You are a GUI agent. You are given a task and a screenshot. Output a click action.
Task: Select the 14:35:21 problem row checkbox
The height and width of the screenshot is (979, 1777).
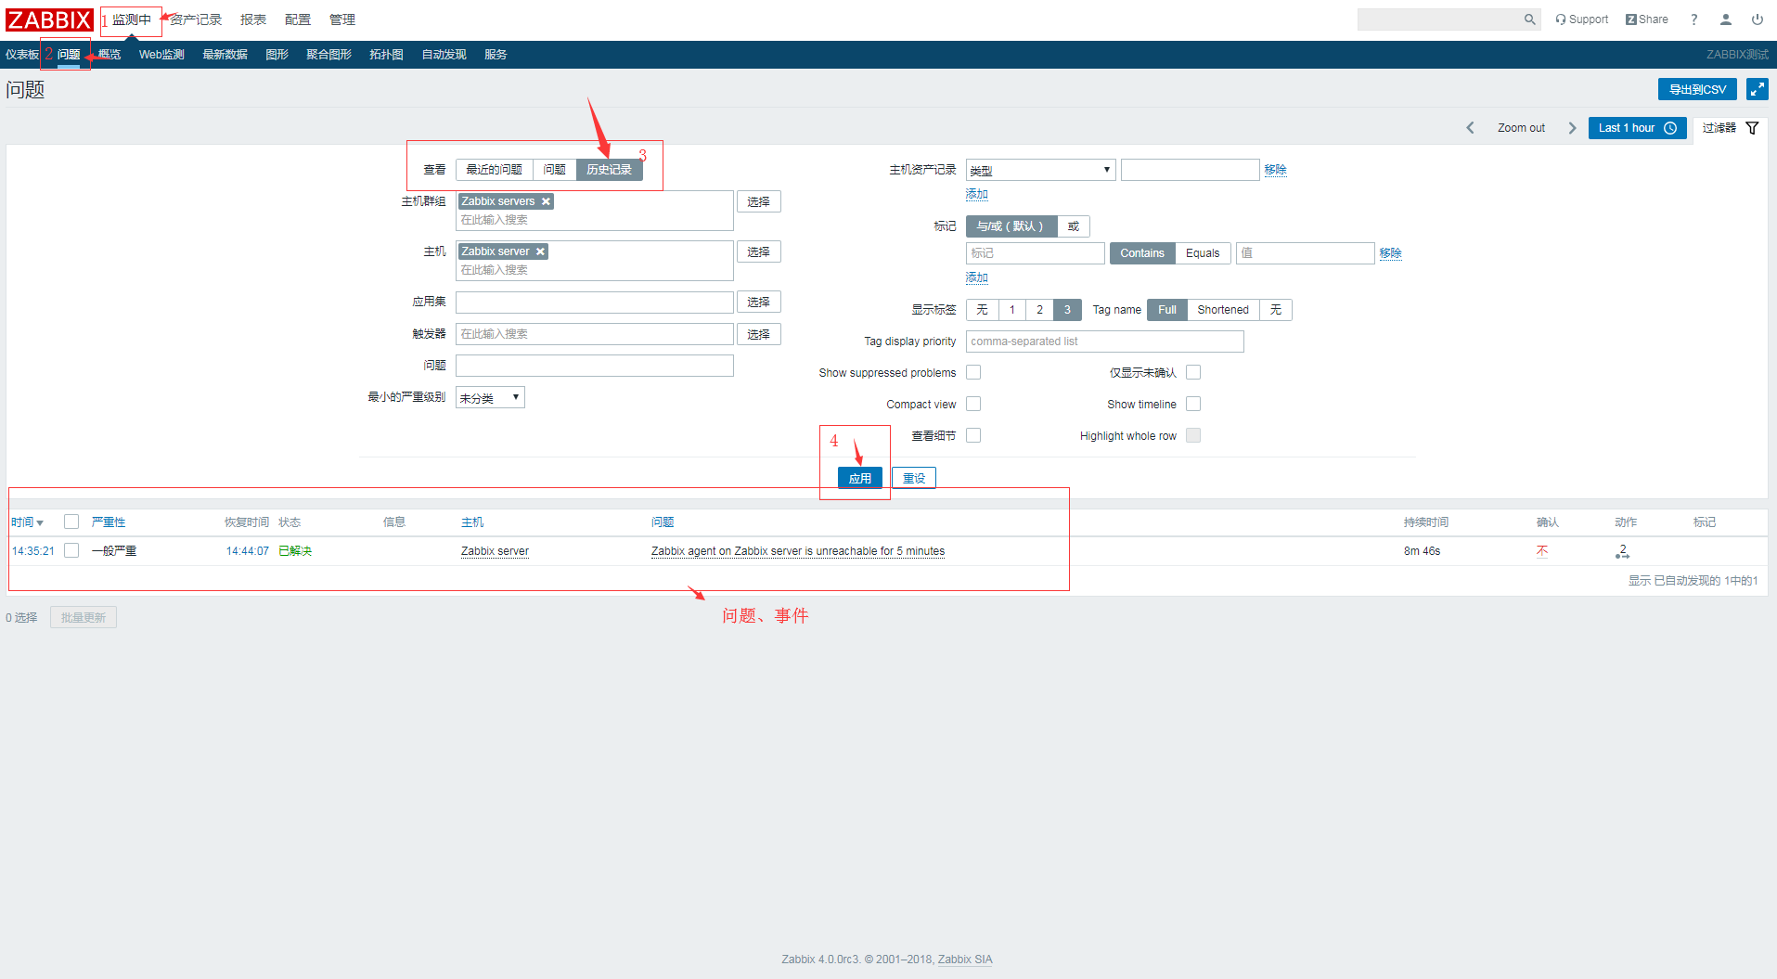[71, 550]
